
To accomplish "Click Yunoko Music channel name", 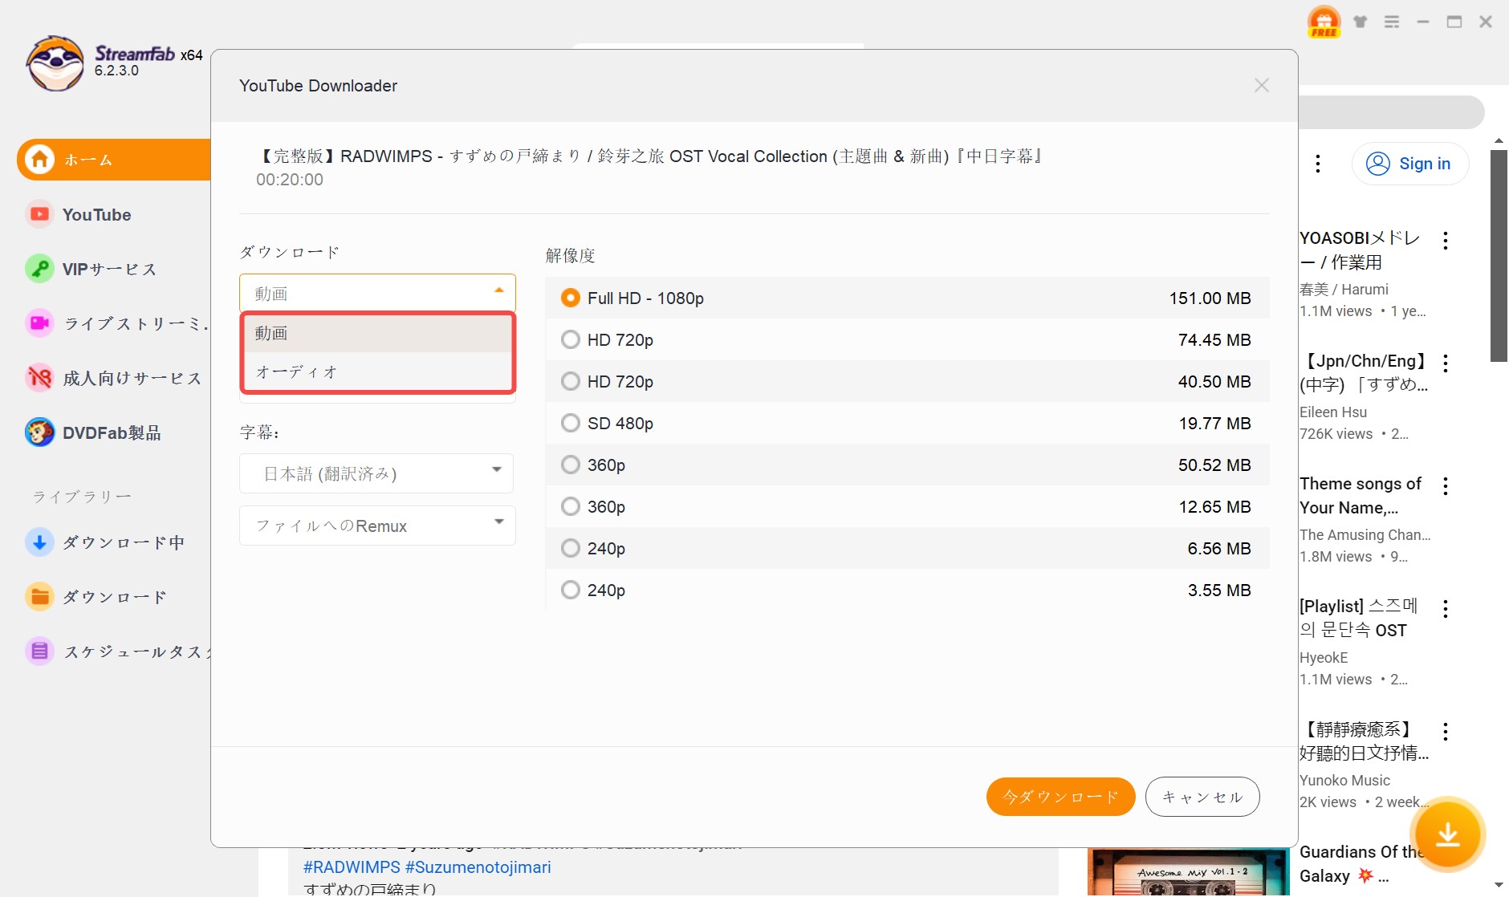I will coord(1344,780).
